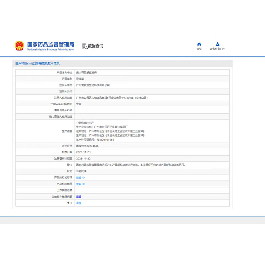Click the approval date 2023-11-23

(83, 152)
